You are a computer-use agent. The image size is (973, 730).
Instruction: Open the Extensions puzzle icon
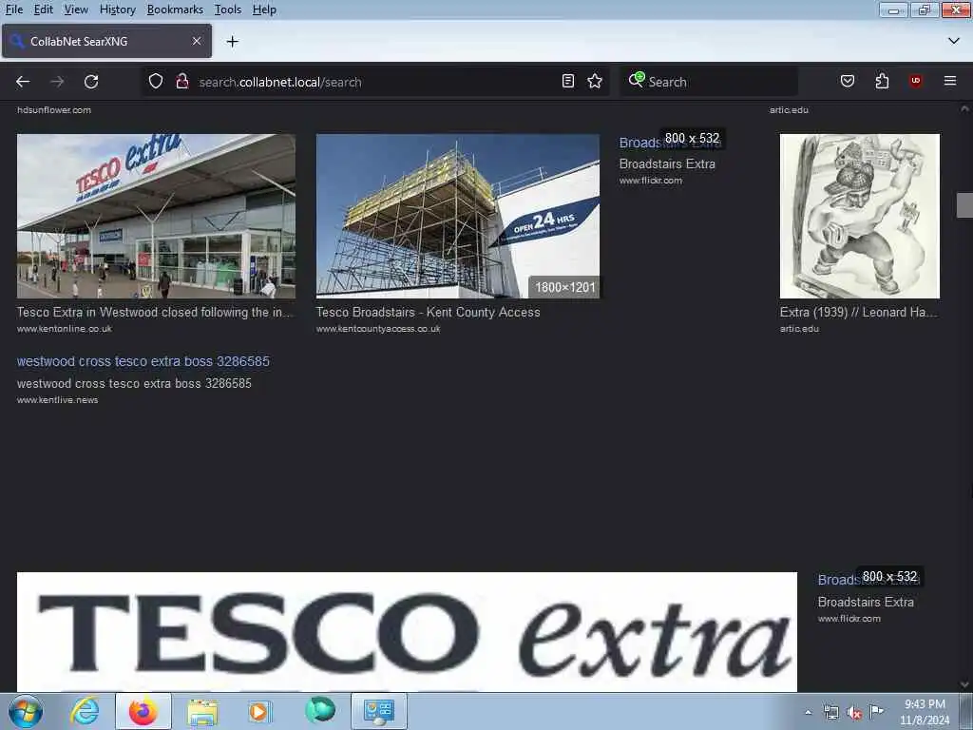[x=882, y=82]
